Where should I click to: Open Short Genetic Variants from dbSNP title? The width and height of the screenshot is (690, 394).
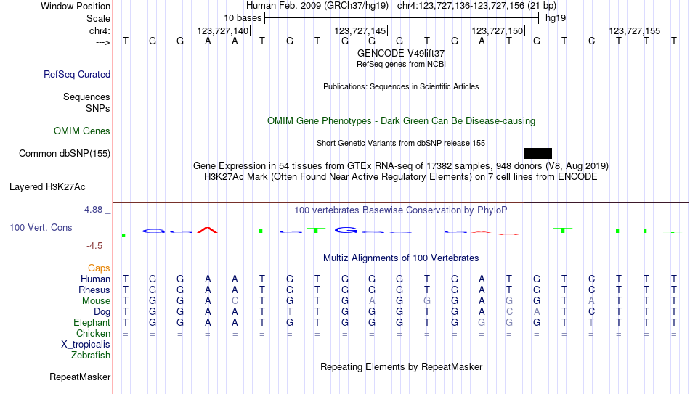tap(401, 144)
